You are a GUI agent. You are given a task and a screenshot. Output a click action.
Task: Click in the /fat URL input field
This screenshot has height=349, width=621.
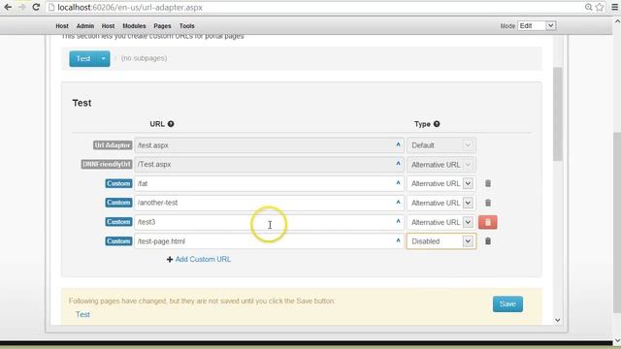pyautogui.click(x=269, y=183)
